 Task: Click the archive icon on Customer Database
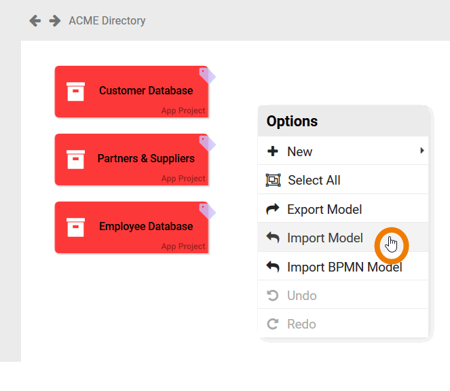tap(75, 92)
